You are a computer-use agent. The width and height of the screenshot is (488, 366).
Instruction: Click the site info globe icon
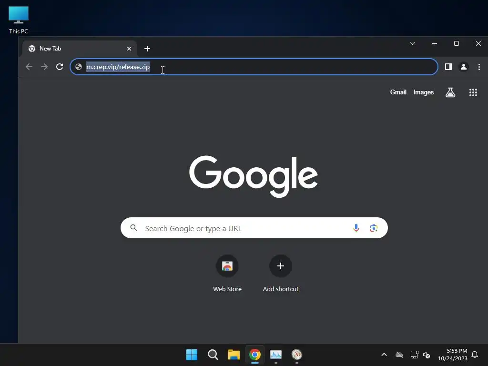pos(79,67)
